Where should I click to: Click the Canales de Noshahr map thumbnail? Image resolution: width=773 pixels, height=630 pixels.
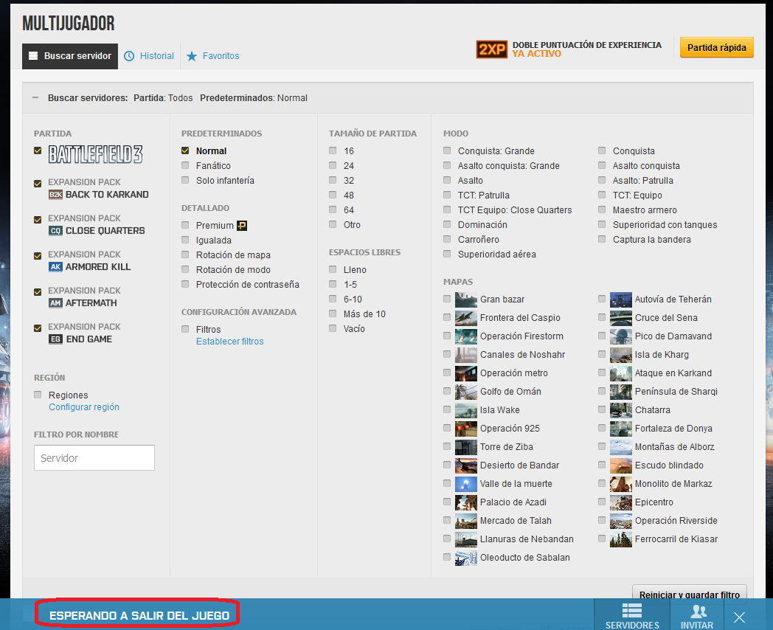tap(466, 355)
